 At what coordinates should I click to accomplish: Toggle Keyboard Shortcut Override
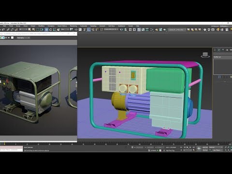pyautogui.click(x=80, y=29)
